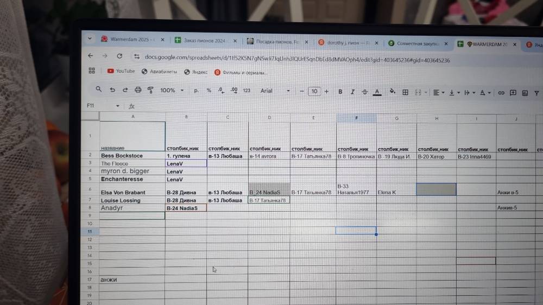Screen dimensions: 543x305
Task: Activate the paint format tool
Action: click(x=150, y=90)
